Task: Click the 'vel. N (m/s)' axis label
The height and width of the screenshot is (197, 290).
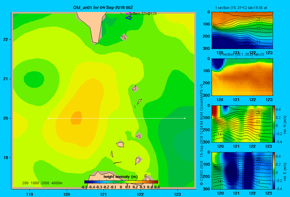Action: (285, 125)
